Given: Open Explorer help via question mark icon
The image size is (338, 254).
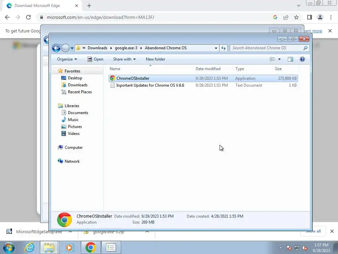Looking at the screenshot, I should point(302,59).
